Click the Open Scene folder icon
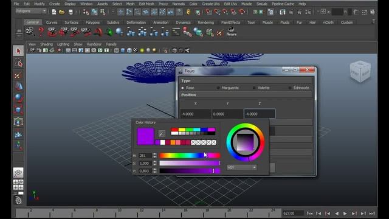Viewport: 389px width, 219px height. [62, 12]
